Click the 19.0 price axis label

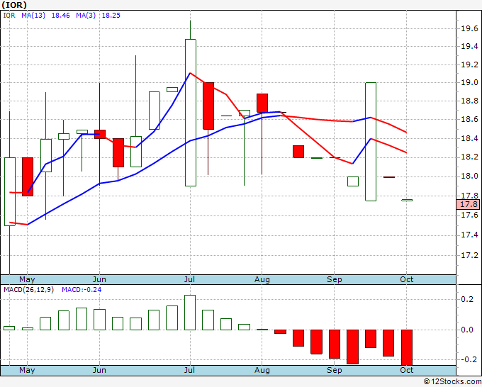pos(469,82)
